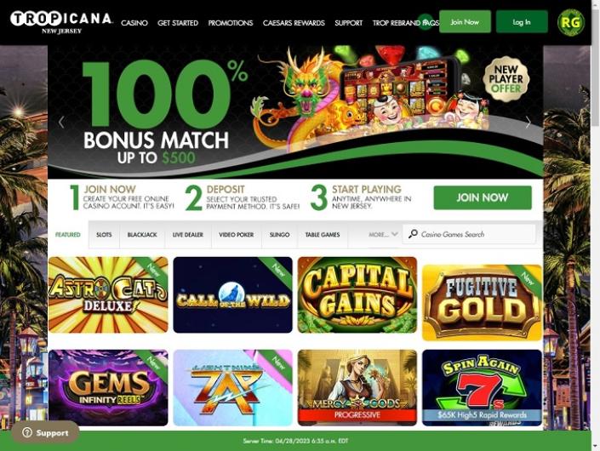Click the New Player Offer badge
This screenshot has height=451, width=600.
(506, 79)
